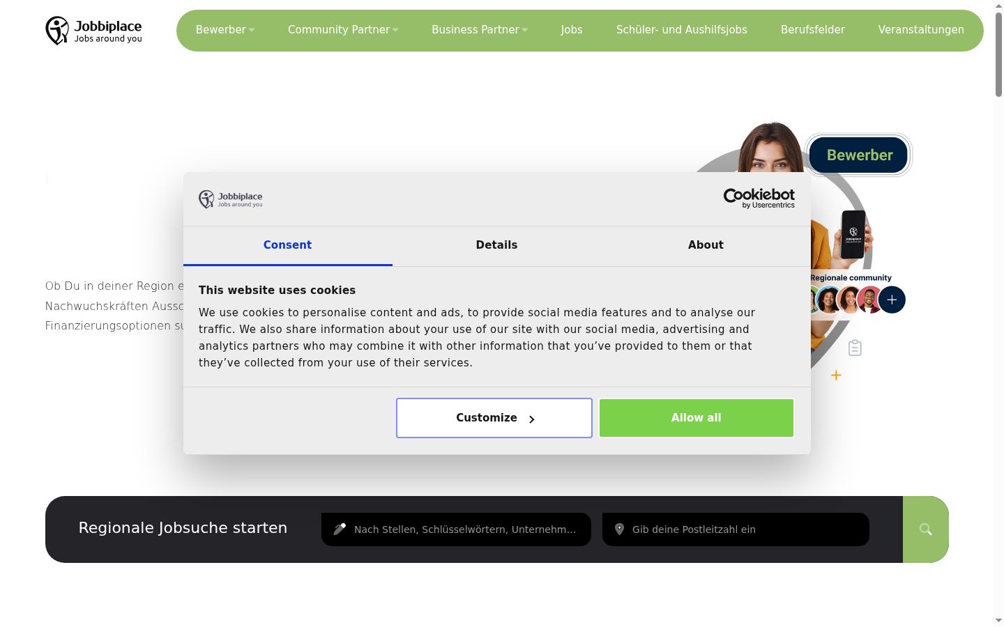Image resolution: width=1004 pixels, height=627 pixels.
Task: Click the Jobbiplace logo in the header
Action: pos(93,31)
